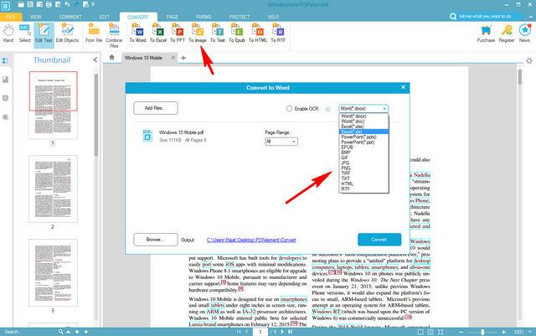This screenshot has width=536, height=336.
Task: Select page 3 thumbnail
Action: pyautogui.click(x=53, y=272)
